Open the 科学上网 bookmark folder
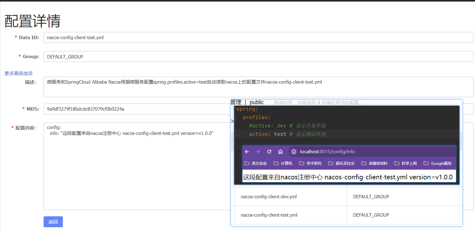 405,163
